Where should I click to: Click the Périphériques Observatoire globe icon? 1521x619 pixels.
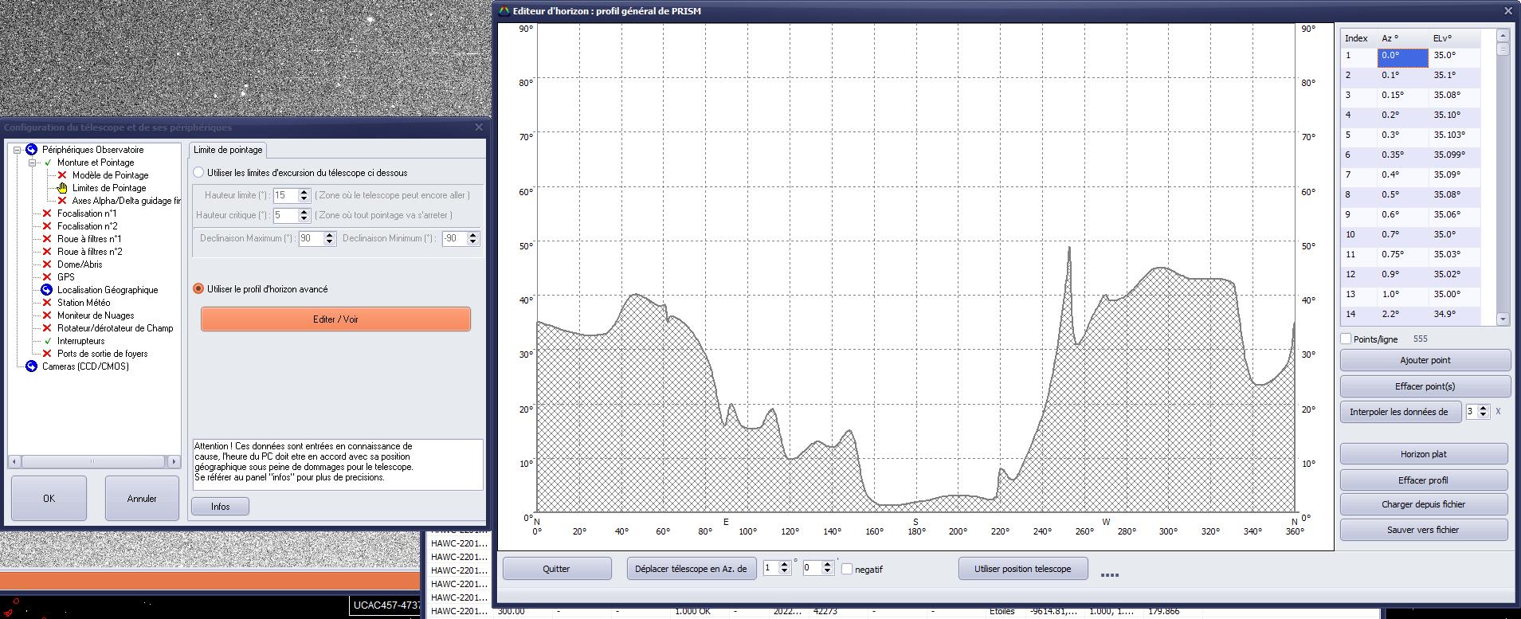point(31,150)
